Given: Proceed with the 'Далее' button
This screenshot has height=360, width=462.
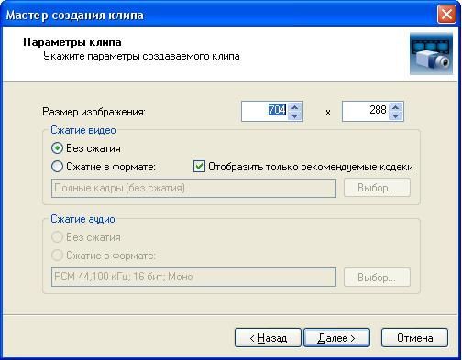Looking at the screenshot, I should [336, 338].
